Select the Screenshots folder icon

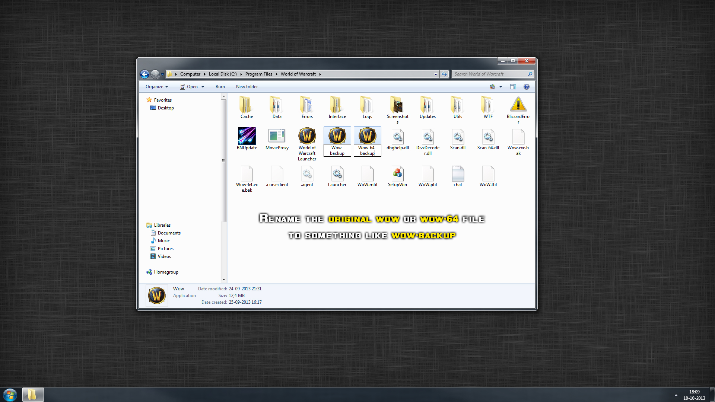[397, 105]
